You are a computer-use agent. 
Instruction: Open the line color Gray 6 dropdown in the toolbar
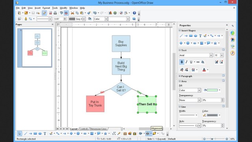pyautogui.click(x=84, y=19)
